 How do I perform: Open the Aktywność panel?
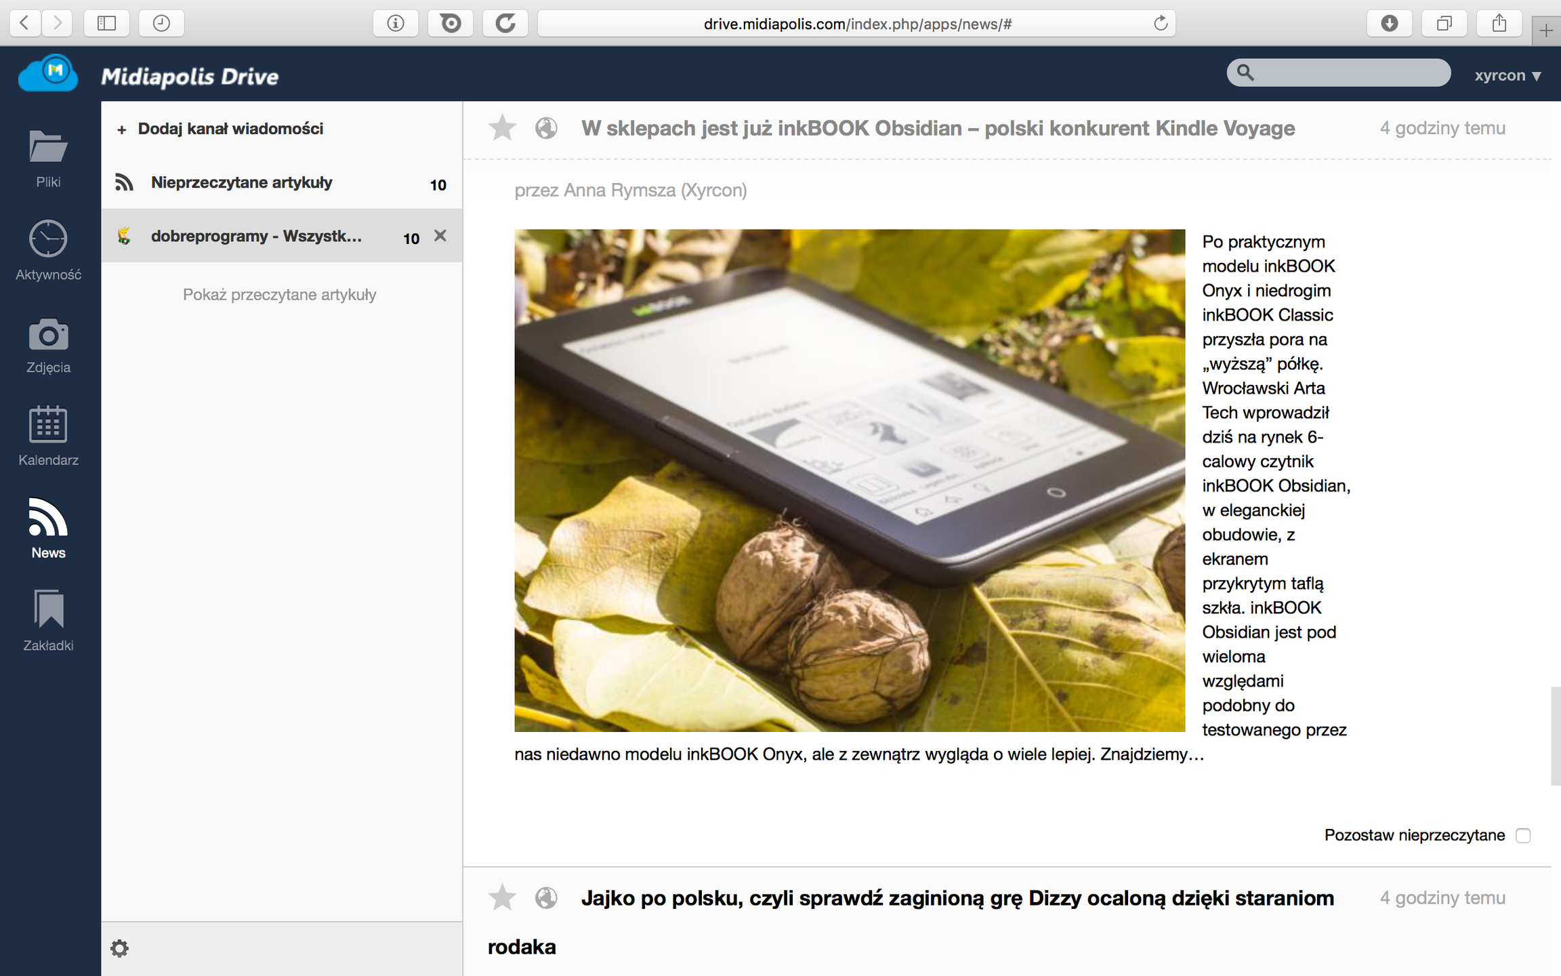click(x=47, y=249)
